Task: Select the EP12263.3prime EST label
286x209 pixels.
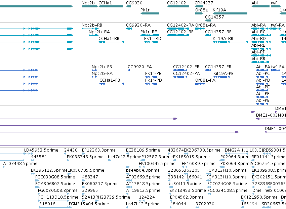Action: (x=99, y=150)
